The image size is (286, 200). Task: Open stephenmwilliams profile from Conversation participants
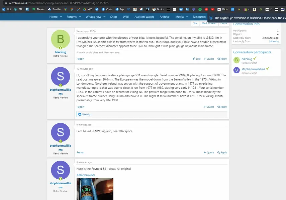(253, 69)
